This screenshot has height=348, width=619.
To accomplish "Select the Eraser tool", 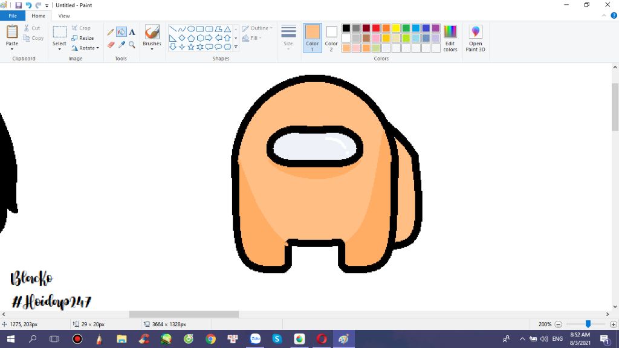I will [x=111, y=45].
